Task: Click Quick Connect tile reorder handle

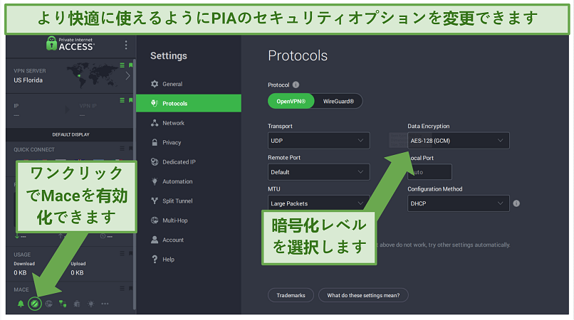Action: pyautogui.click(x=122, y=149)
